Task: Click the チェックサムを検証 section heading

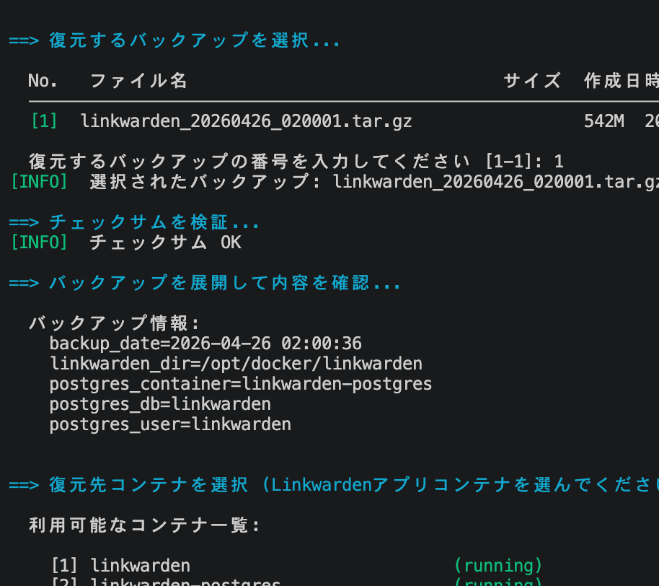Action: [x=154, y=222]
